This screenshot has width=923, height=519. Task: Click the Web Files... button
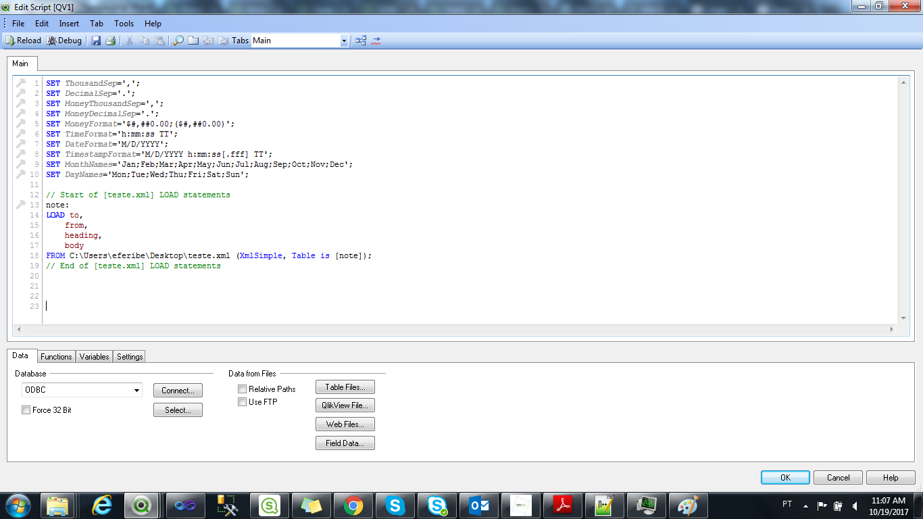tap(345, 424)
